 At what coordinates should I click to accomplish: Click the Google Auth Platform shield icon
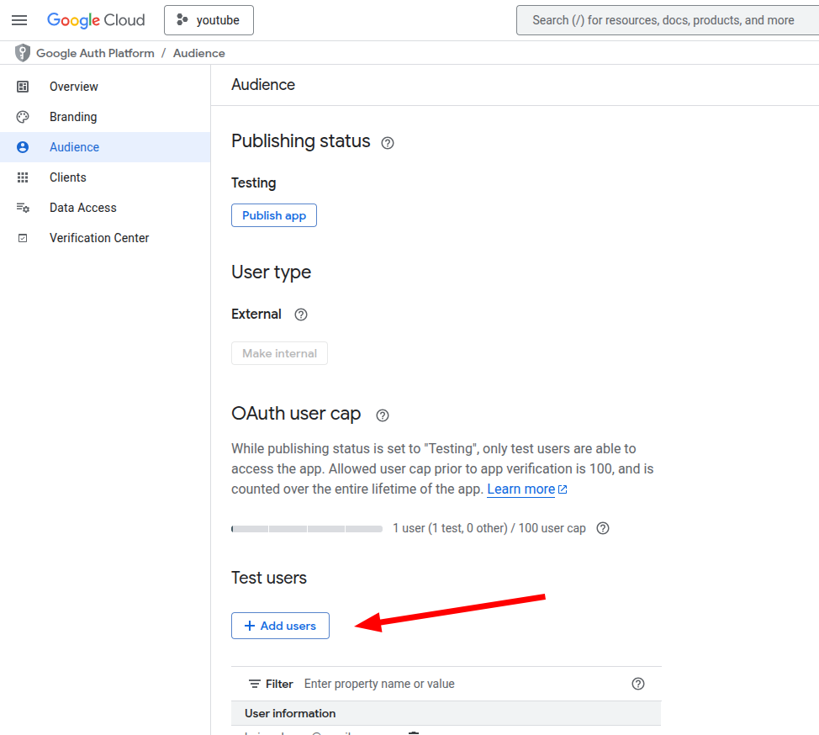point(23,53)
